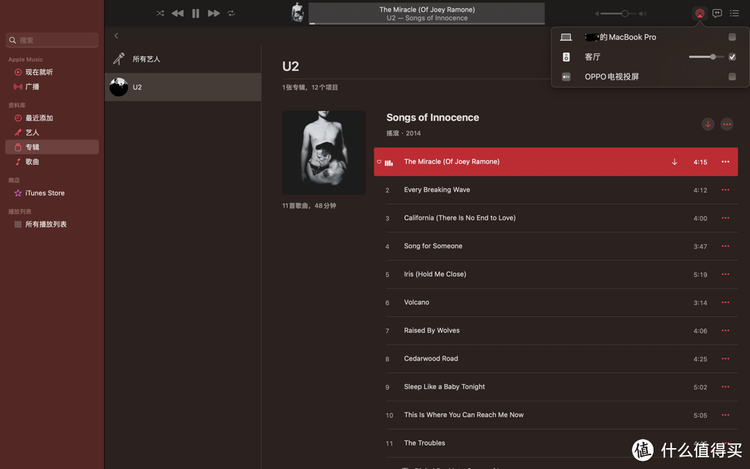Screen dimensions: 750x469
Task: Click the heart icon on The Miracle
Action: pos(379,162)
